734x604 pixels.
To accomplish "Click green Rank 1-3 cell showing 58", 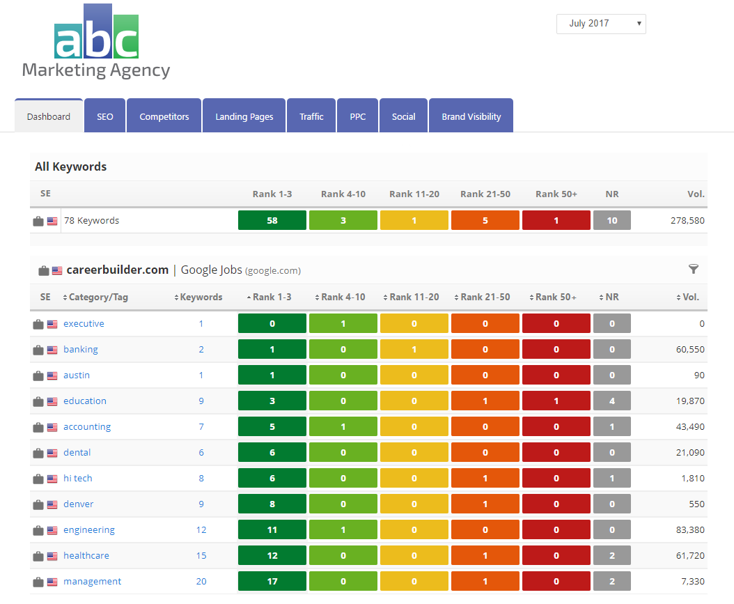I will tap(272, 221).
